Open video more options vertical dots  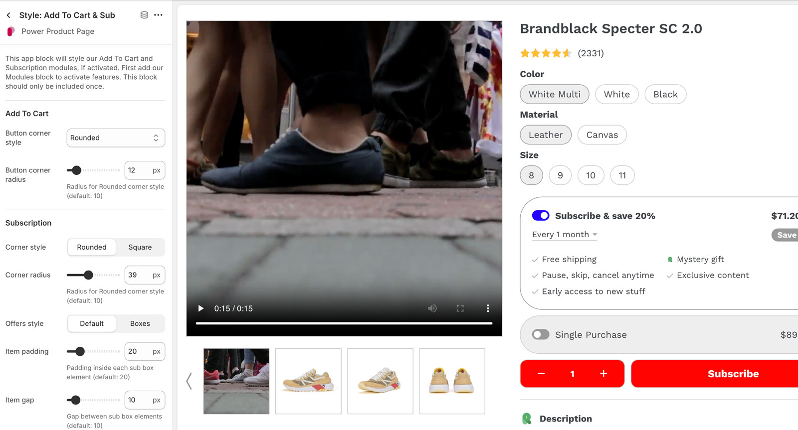pyautogui.click(x=488, y=308)
